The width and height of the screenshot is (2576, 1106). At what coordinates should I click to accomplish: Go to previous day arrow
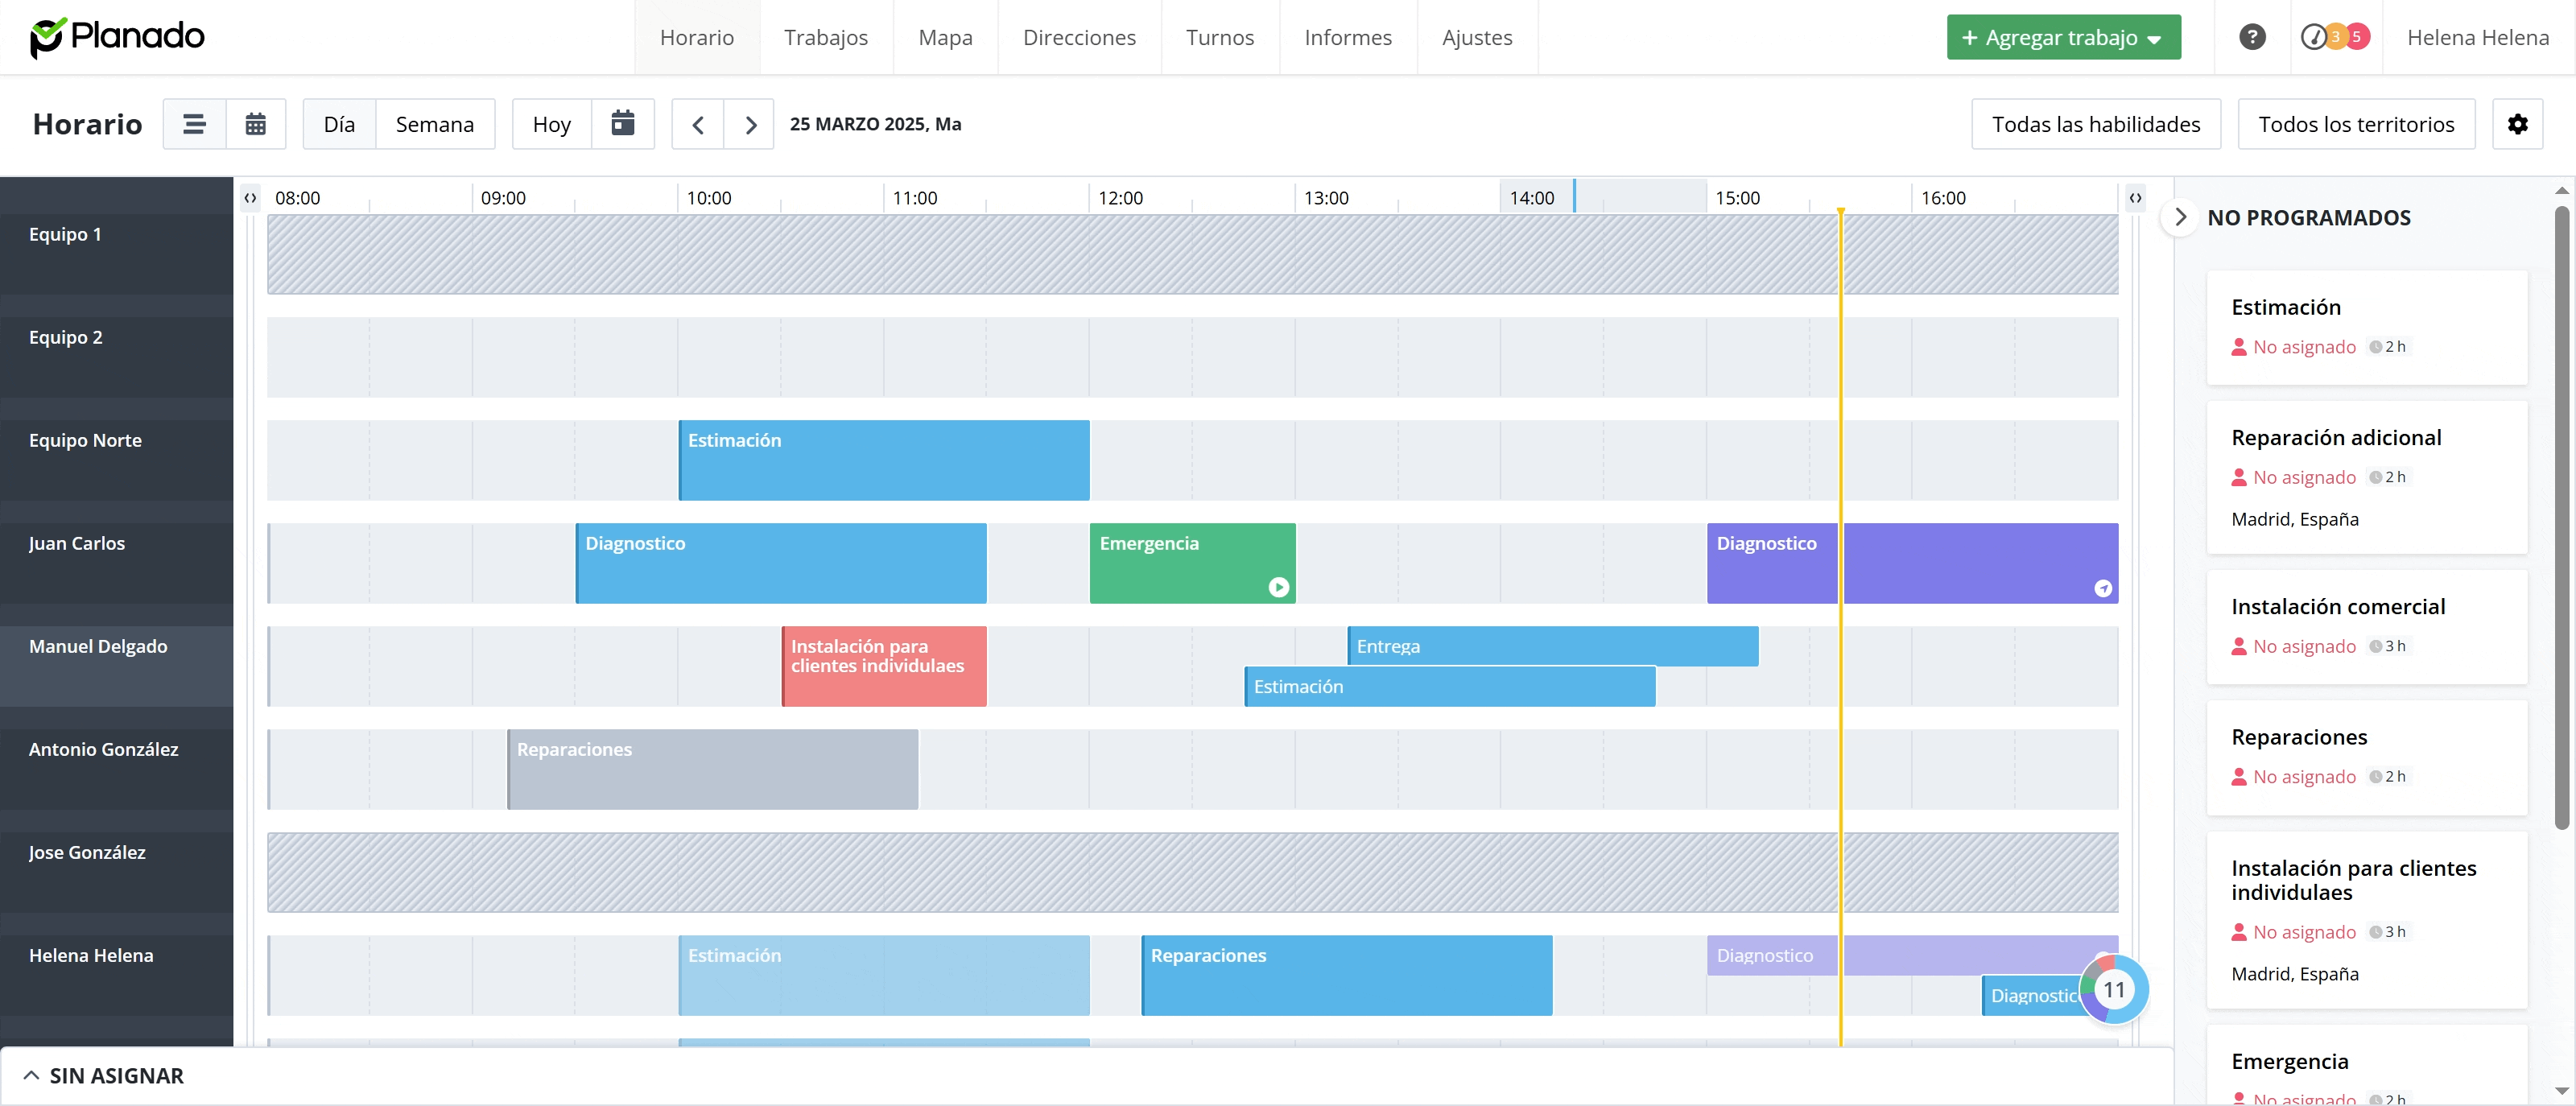[698, 125]
